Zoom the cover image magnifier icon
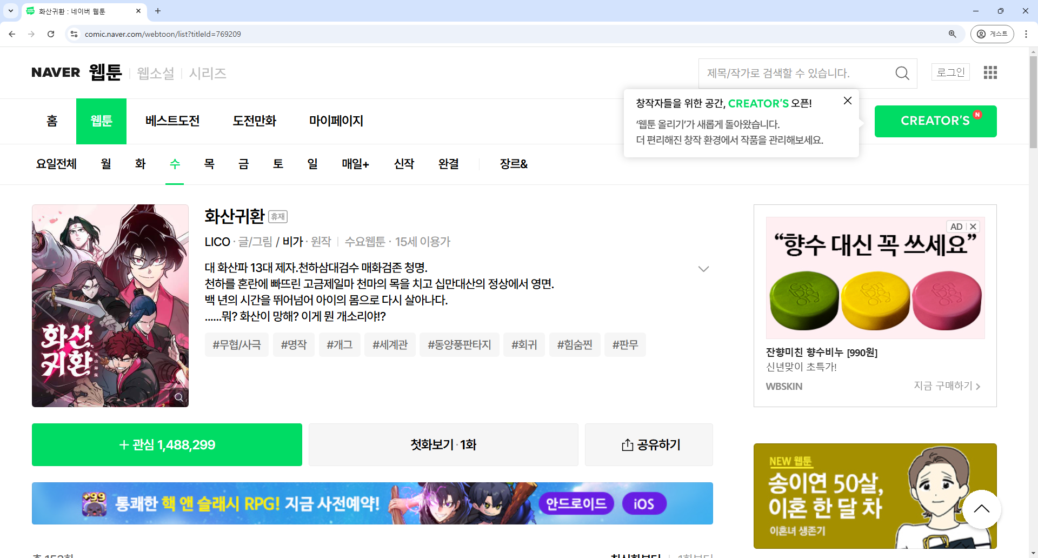Screen dimensions: 1038x558 coord(178,397)
